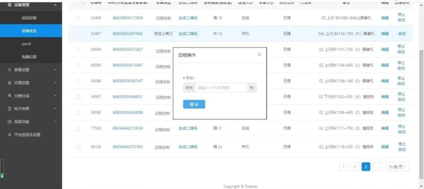The image size is (424, 189).
Task: Click the 代理设置 icon in sidebar
Action: 9,83
